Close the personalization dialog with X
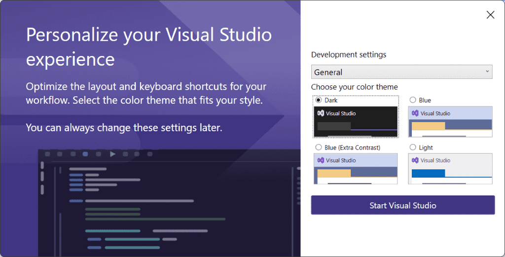This screenshot has height=257, width=505. [x=490, y=15]
